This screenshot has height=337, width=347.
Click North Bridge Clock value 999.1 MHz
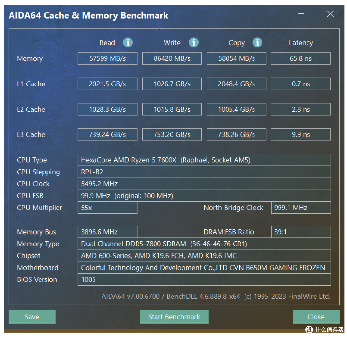301,208
